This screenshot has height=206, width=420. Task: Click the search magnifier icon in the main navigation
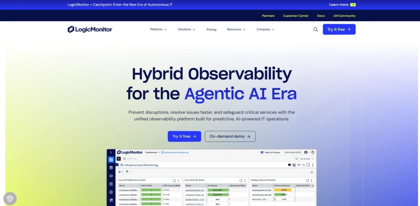315,29
